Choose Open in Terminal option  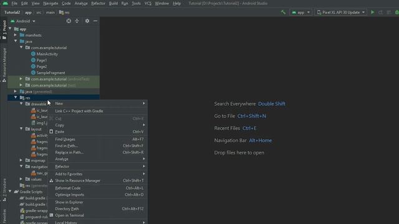click(98, 215)
